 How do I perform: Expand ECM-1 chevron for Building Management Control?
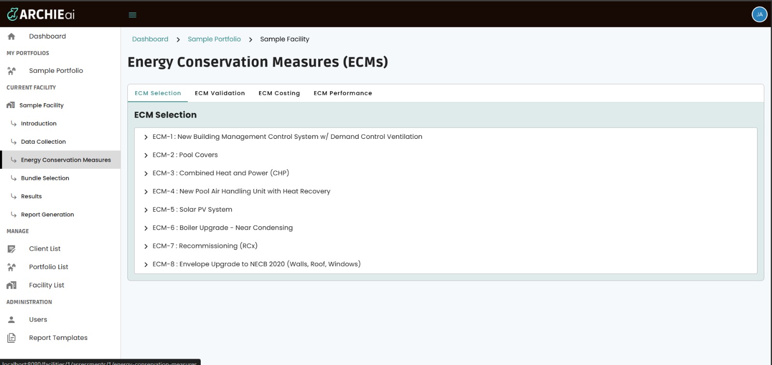[146, 137]
